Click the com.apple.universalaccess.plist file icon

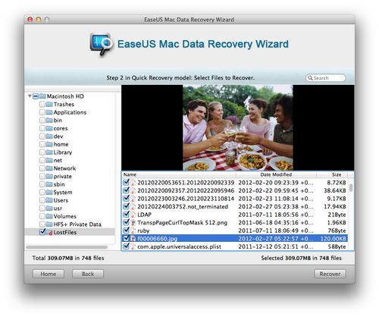point(133,246)
